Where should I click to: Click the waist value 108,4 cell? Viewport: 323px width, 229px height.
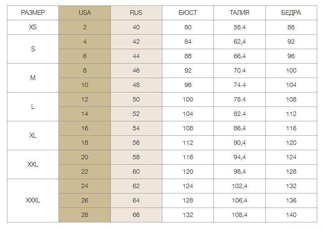pyautogui.click(x=240, y=215)
